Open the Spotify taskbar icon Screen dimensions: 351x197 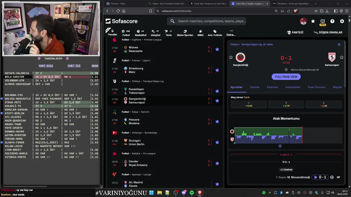click(x=192, y=193)
